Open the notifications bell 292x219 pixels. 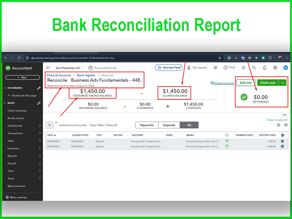tap(265, 68)
